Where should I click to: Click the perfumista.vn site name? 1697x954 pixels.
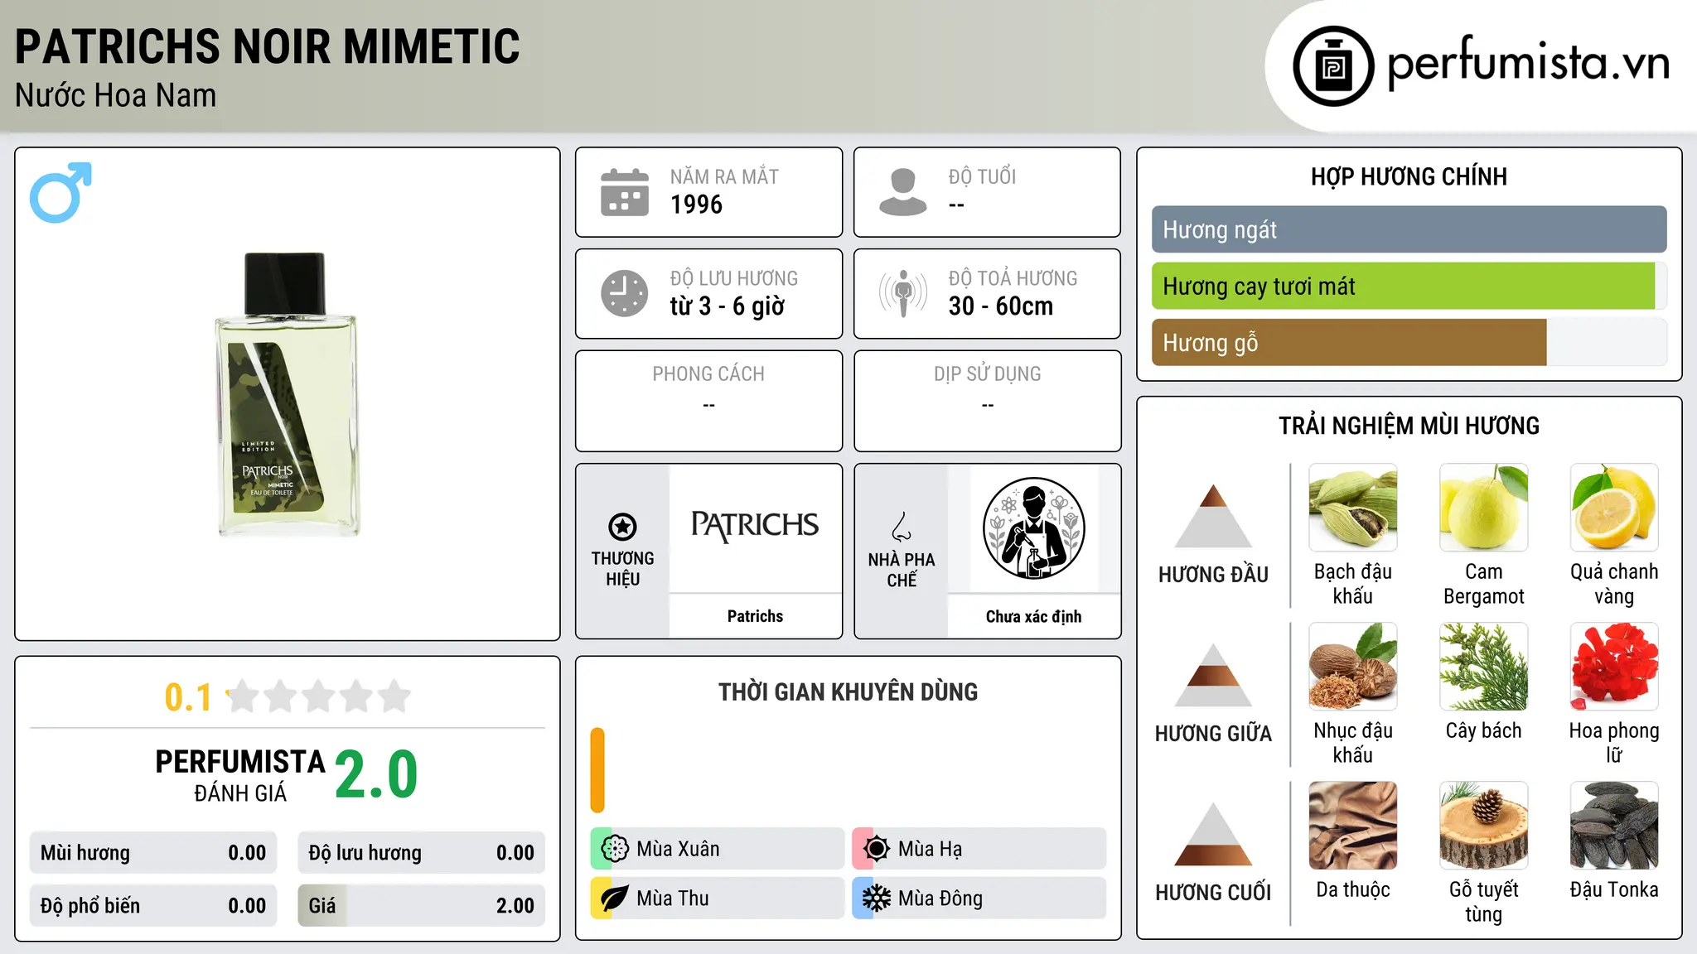tap(1528, 62)
